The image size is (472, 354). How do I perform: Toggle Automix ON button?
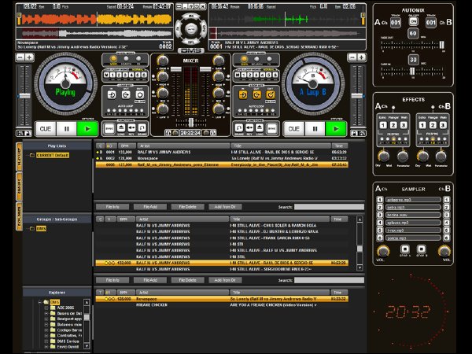click(x=413, y=21)
